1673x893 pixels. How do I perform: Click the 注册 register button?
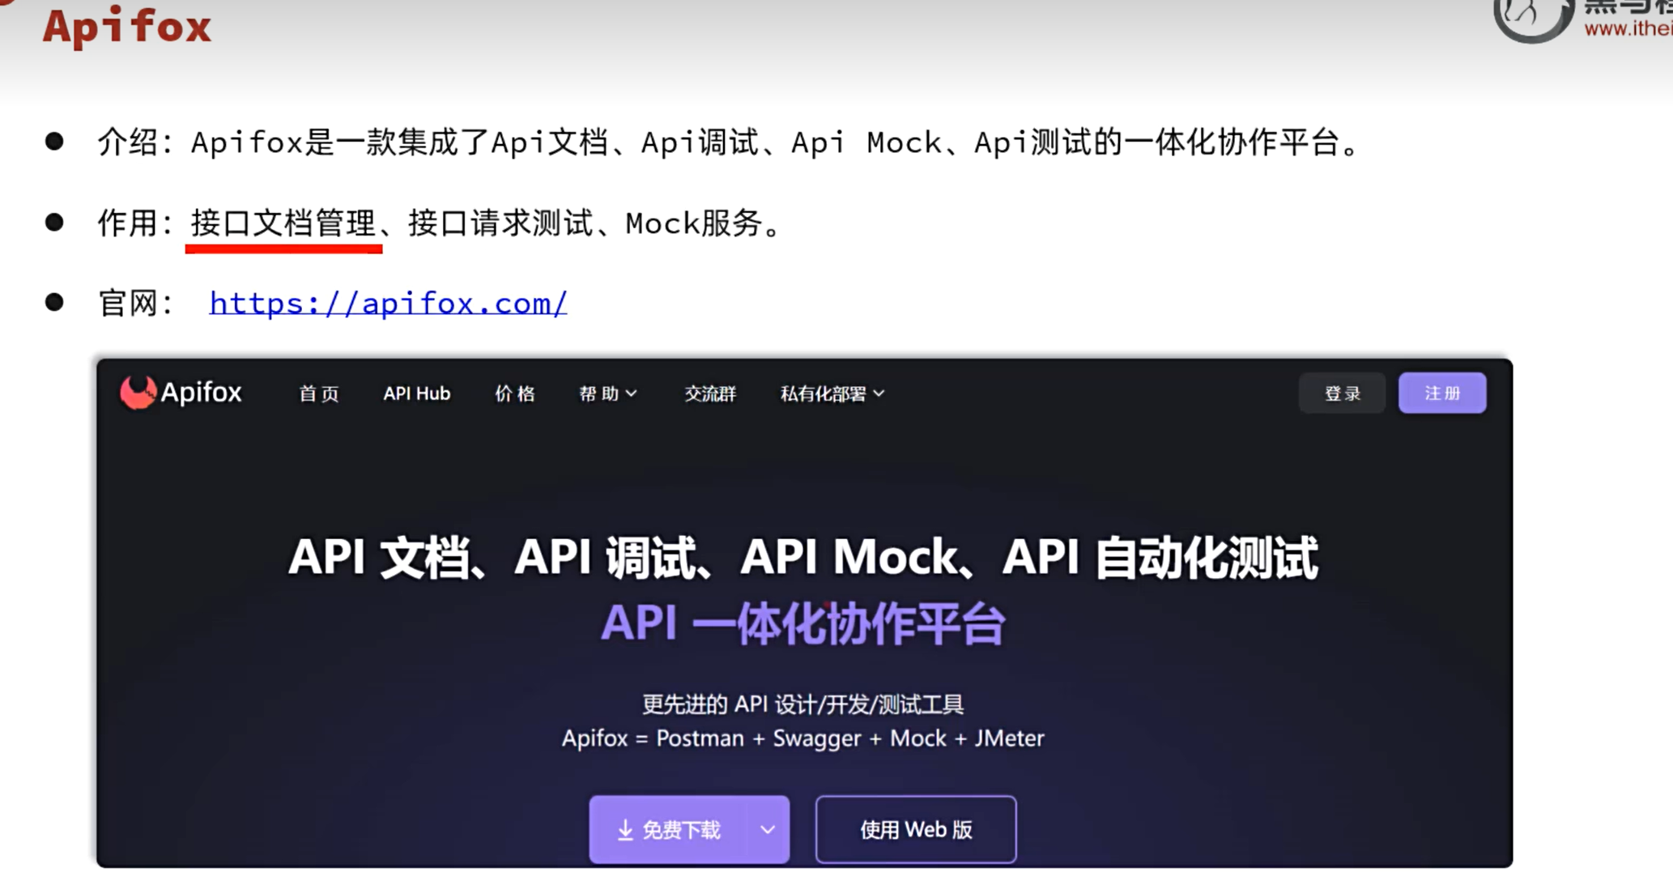tap(1442, 393)
